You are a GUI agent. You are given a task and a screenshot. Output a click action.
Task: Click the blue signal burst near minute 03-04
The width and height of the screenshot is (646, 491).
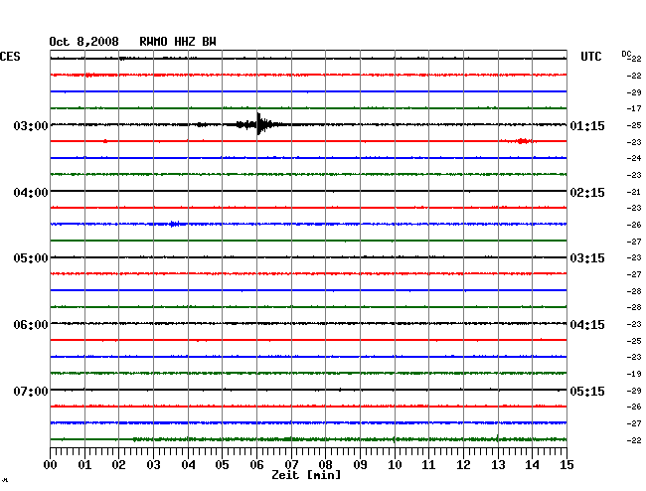point(175,224)
